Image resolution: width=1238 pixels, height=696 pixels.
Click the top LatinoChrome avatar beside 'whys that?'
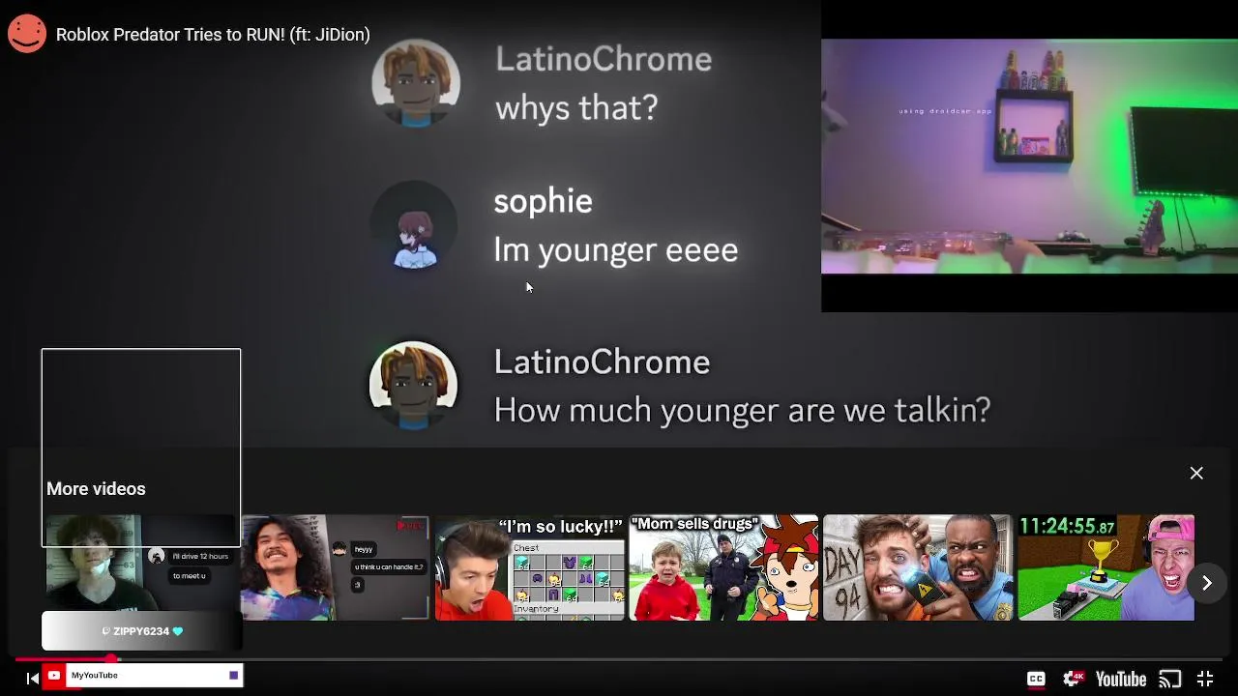coord(416,83)
